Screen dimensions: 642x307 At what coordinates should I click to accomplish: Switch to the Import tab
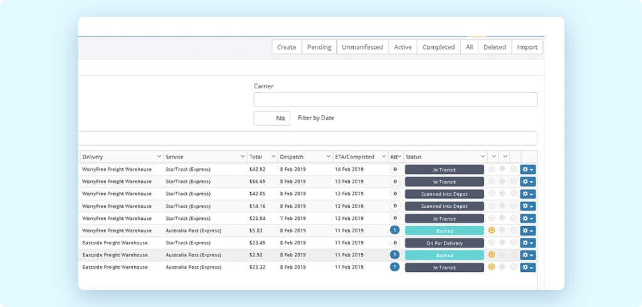[527, 47]
